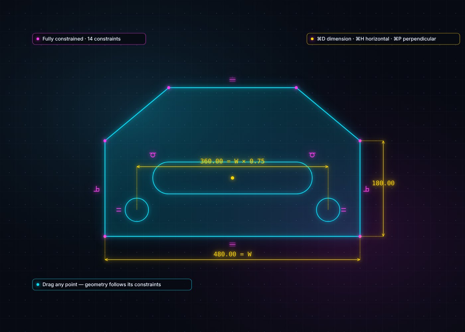Select the vertex at the top of the left vertical edge
This screenshot has width=465, height=332.
(105, 141)
